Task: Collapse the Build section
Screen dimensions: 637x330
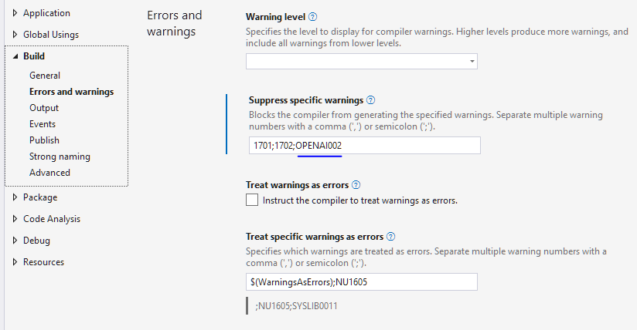Action: click(x=15, y=56)
